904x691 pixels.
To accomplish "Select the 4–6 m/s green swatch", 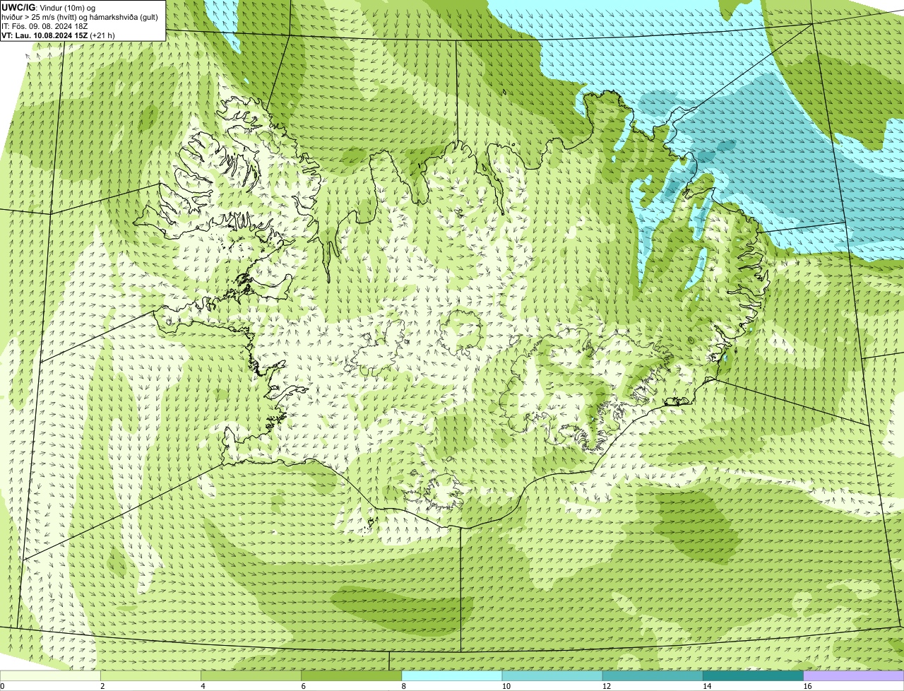I will pos(251,675).
